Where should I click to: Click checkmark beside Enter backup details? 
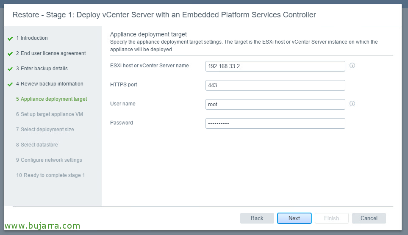click(10, 69)
